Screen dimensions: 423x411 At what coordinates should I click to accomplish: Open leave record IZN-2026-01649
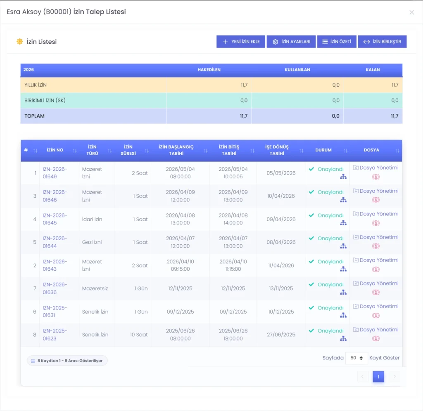point(55,173)
